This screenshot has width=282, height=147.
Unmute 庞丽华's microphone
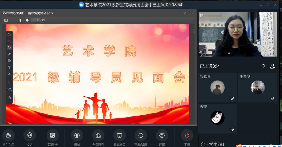[272, 99]
